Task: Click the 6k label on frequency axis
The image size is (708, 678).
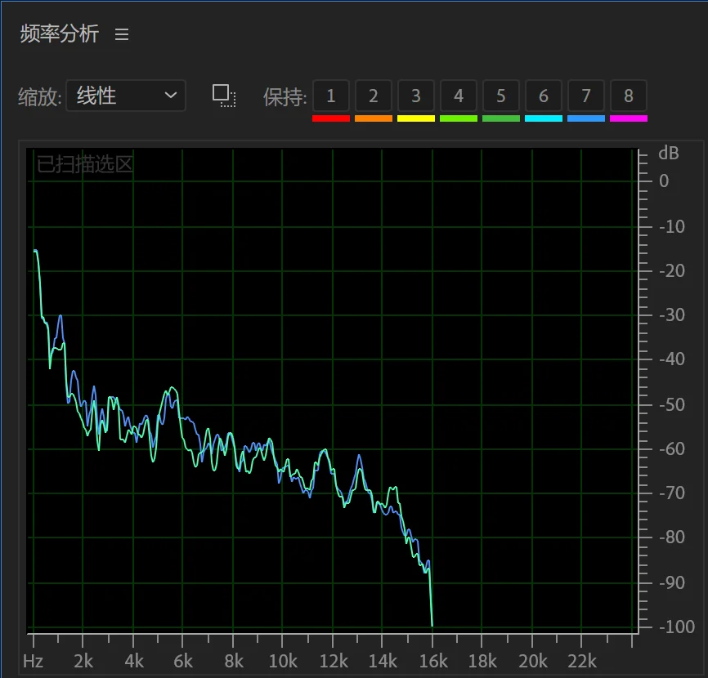Action: click(183, 662)
